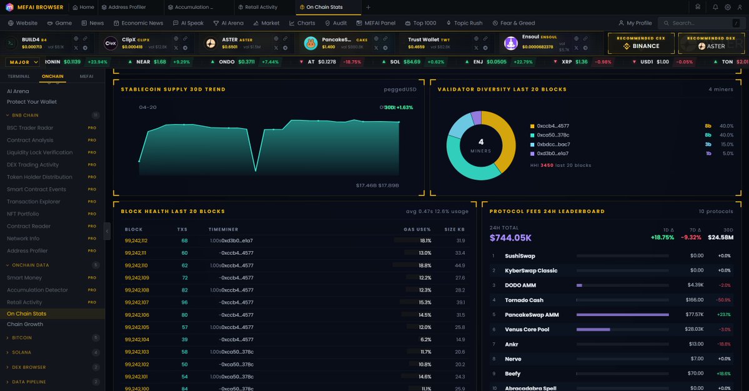Image resolution: width=749 pixels, height=391 pixels.
Task: Open ASTER Telegram icon
Action: click(285, 47)
